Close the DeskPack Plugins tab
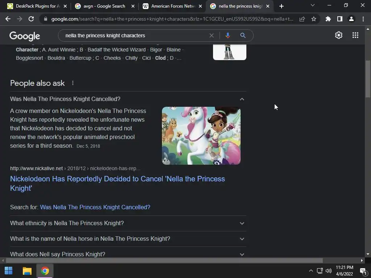Image resolution: width=371 pixels, height=278 pixels. click(x=65, y=6)
